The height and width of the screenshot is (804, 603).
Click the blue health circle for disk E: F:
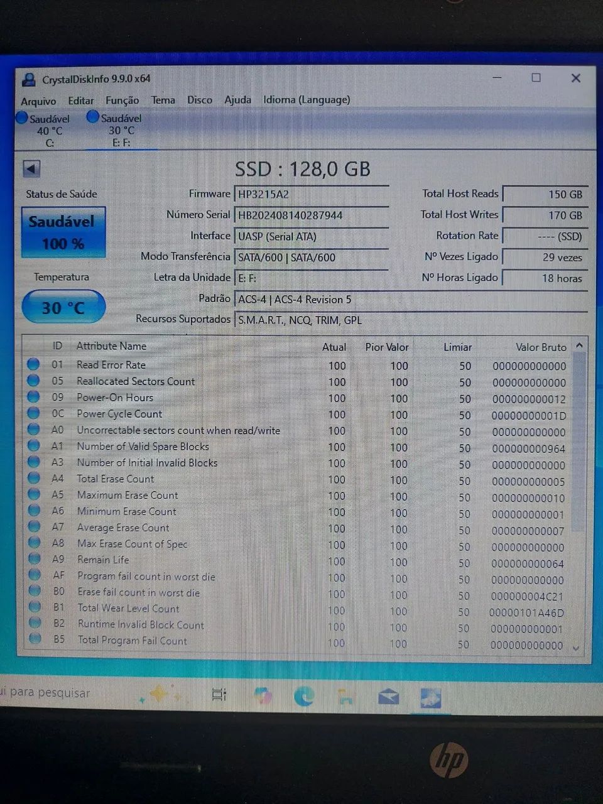(x=93, y=117)
